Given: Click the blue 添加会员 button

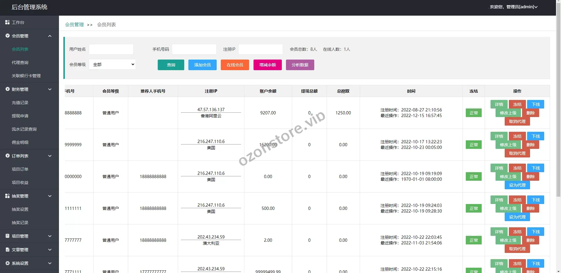Looking at the screenshot, I should pos(202,65).
